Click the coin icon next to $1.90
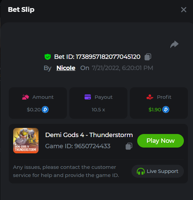 point(166,110)
